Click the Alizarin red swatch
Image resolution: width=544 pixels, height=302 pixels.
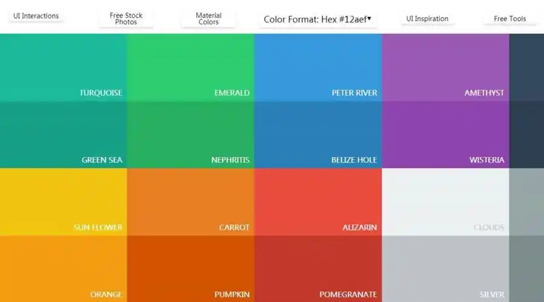tap(318, 202)
